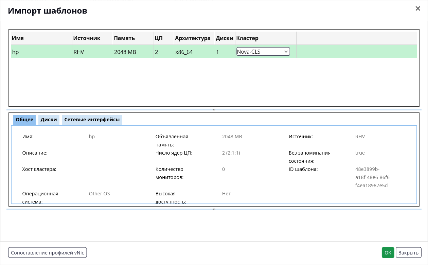Confirm import with the OK button
Screen dimensions: 428x265
pos(388,253)
